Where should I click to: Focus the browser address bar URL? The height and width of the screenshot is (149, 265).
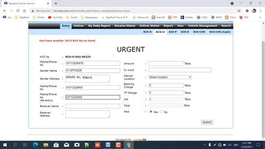pos(92,11)
